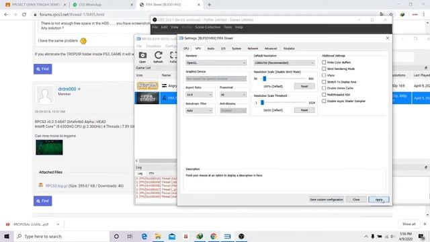Click the PROPOSAL UJIAN pdf download icon

pos(7,224)
